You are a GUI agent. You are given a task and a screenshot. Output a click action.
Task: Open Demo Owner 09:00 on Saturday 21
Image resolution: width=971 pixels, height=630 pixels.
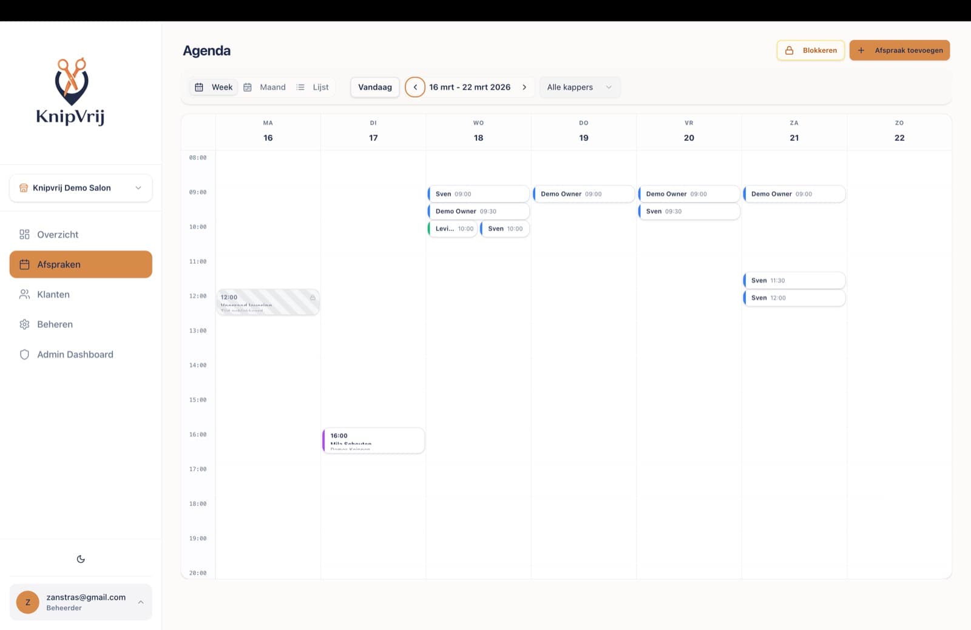point(794,194)
